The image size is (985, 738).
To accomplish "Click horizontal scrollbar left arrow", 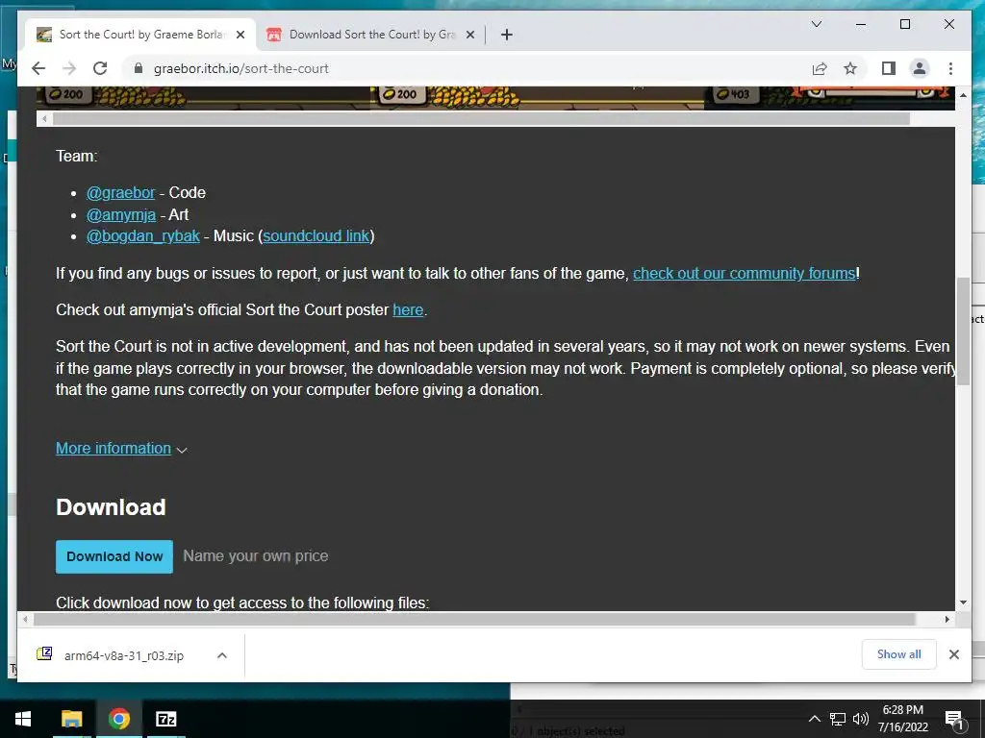I will (25, 620).
